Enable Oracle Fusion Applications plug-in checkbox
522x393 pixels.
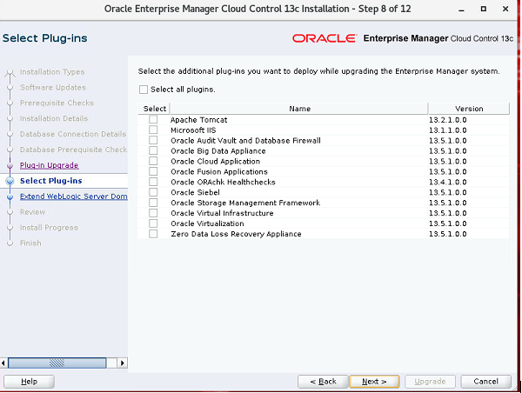(x=153, y=172)
